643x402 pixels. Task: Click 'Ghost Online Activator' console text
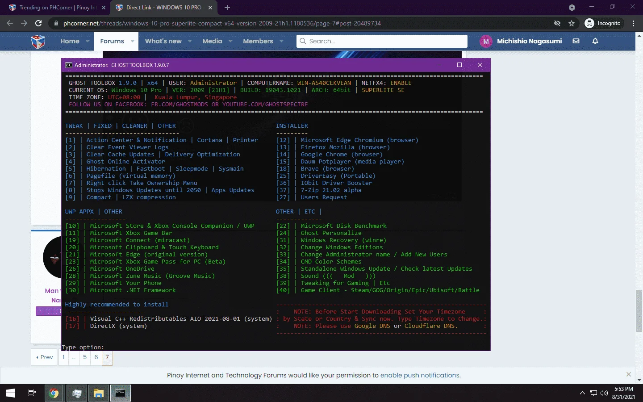point(125,162)
